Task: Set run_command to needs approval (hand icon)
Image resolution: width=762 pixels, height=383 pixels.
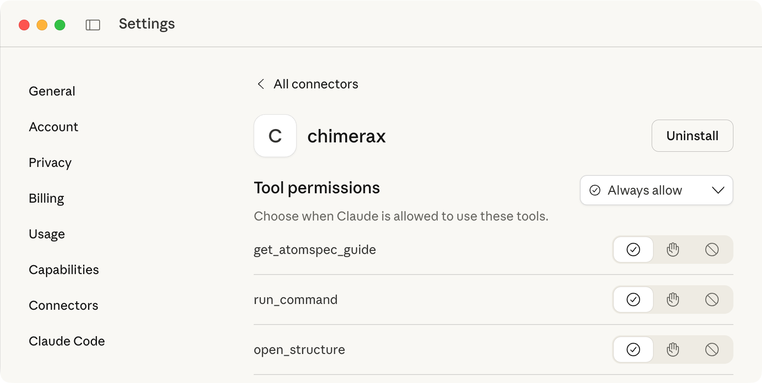Action: pyautogui.click(x=673, y=300)
